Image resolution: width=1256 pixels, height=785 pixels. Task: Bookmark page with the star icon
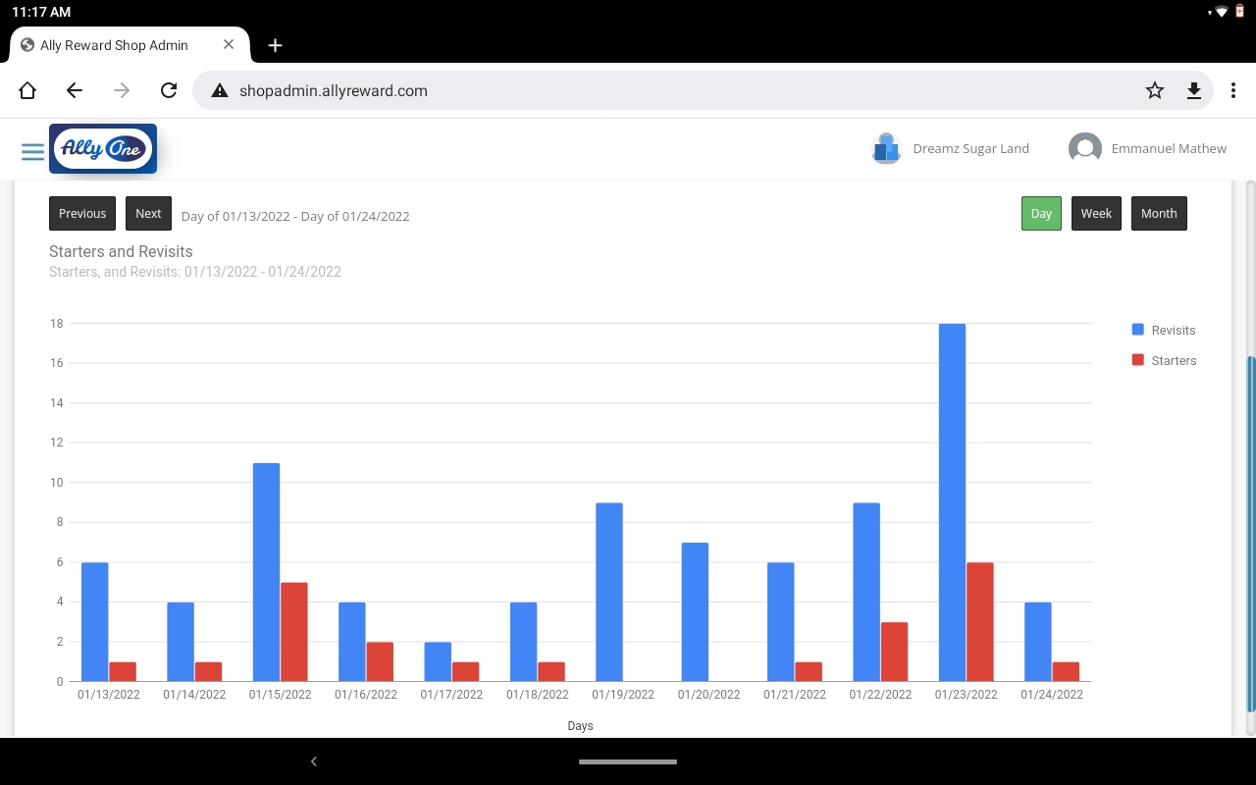(x=1155, y=90)
